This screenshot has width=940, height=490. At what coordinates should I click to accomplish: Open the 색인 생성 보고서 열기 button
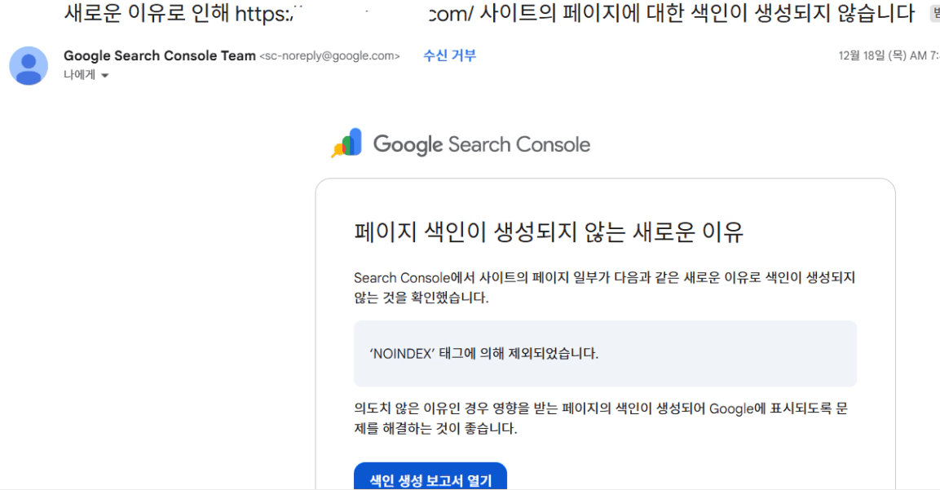click(430, 479)
